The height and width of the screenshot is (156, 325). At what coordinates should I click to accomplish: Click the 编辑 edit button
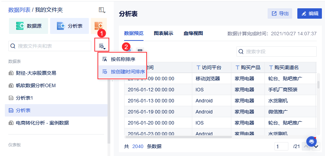310,14
